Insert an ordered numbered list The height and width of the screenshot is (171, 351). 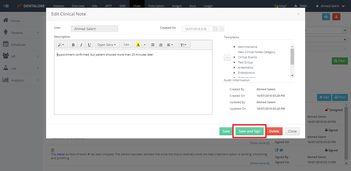click(161, 45)
